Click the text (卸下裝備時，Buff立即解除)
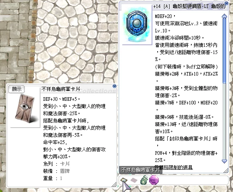The image size is (233, 192). point(186,66)
